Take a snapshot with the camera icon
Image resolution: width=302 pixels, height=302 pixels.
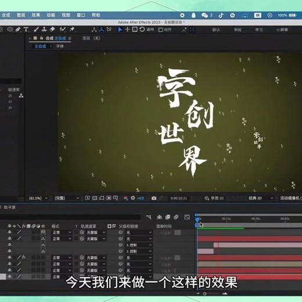(154, 198)
